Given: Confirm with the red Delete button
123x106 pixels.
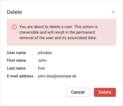Looking at the screenshot, I should pos(105,92).
